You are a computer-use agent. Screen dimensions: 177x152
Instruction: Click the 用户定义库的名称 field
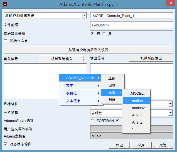pyautogui.click(x=132, y=129)
